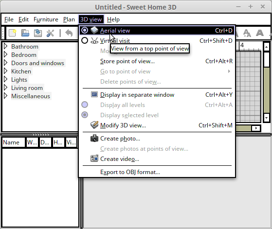
Task: Click Create photos at points of view
Action: 157,149
